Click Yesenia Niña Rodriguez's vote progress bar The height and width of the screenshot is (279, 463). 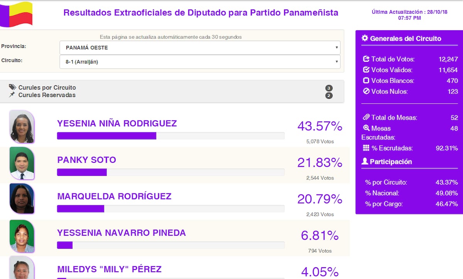pos(171,136)
